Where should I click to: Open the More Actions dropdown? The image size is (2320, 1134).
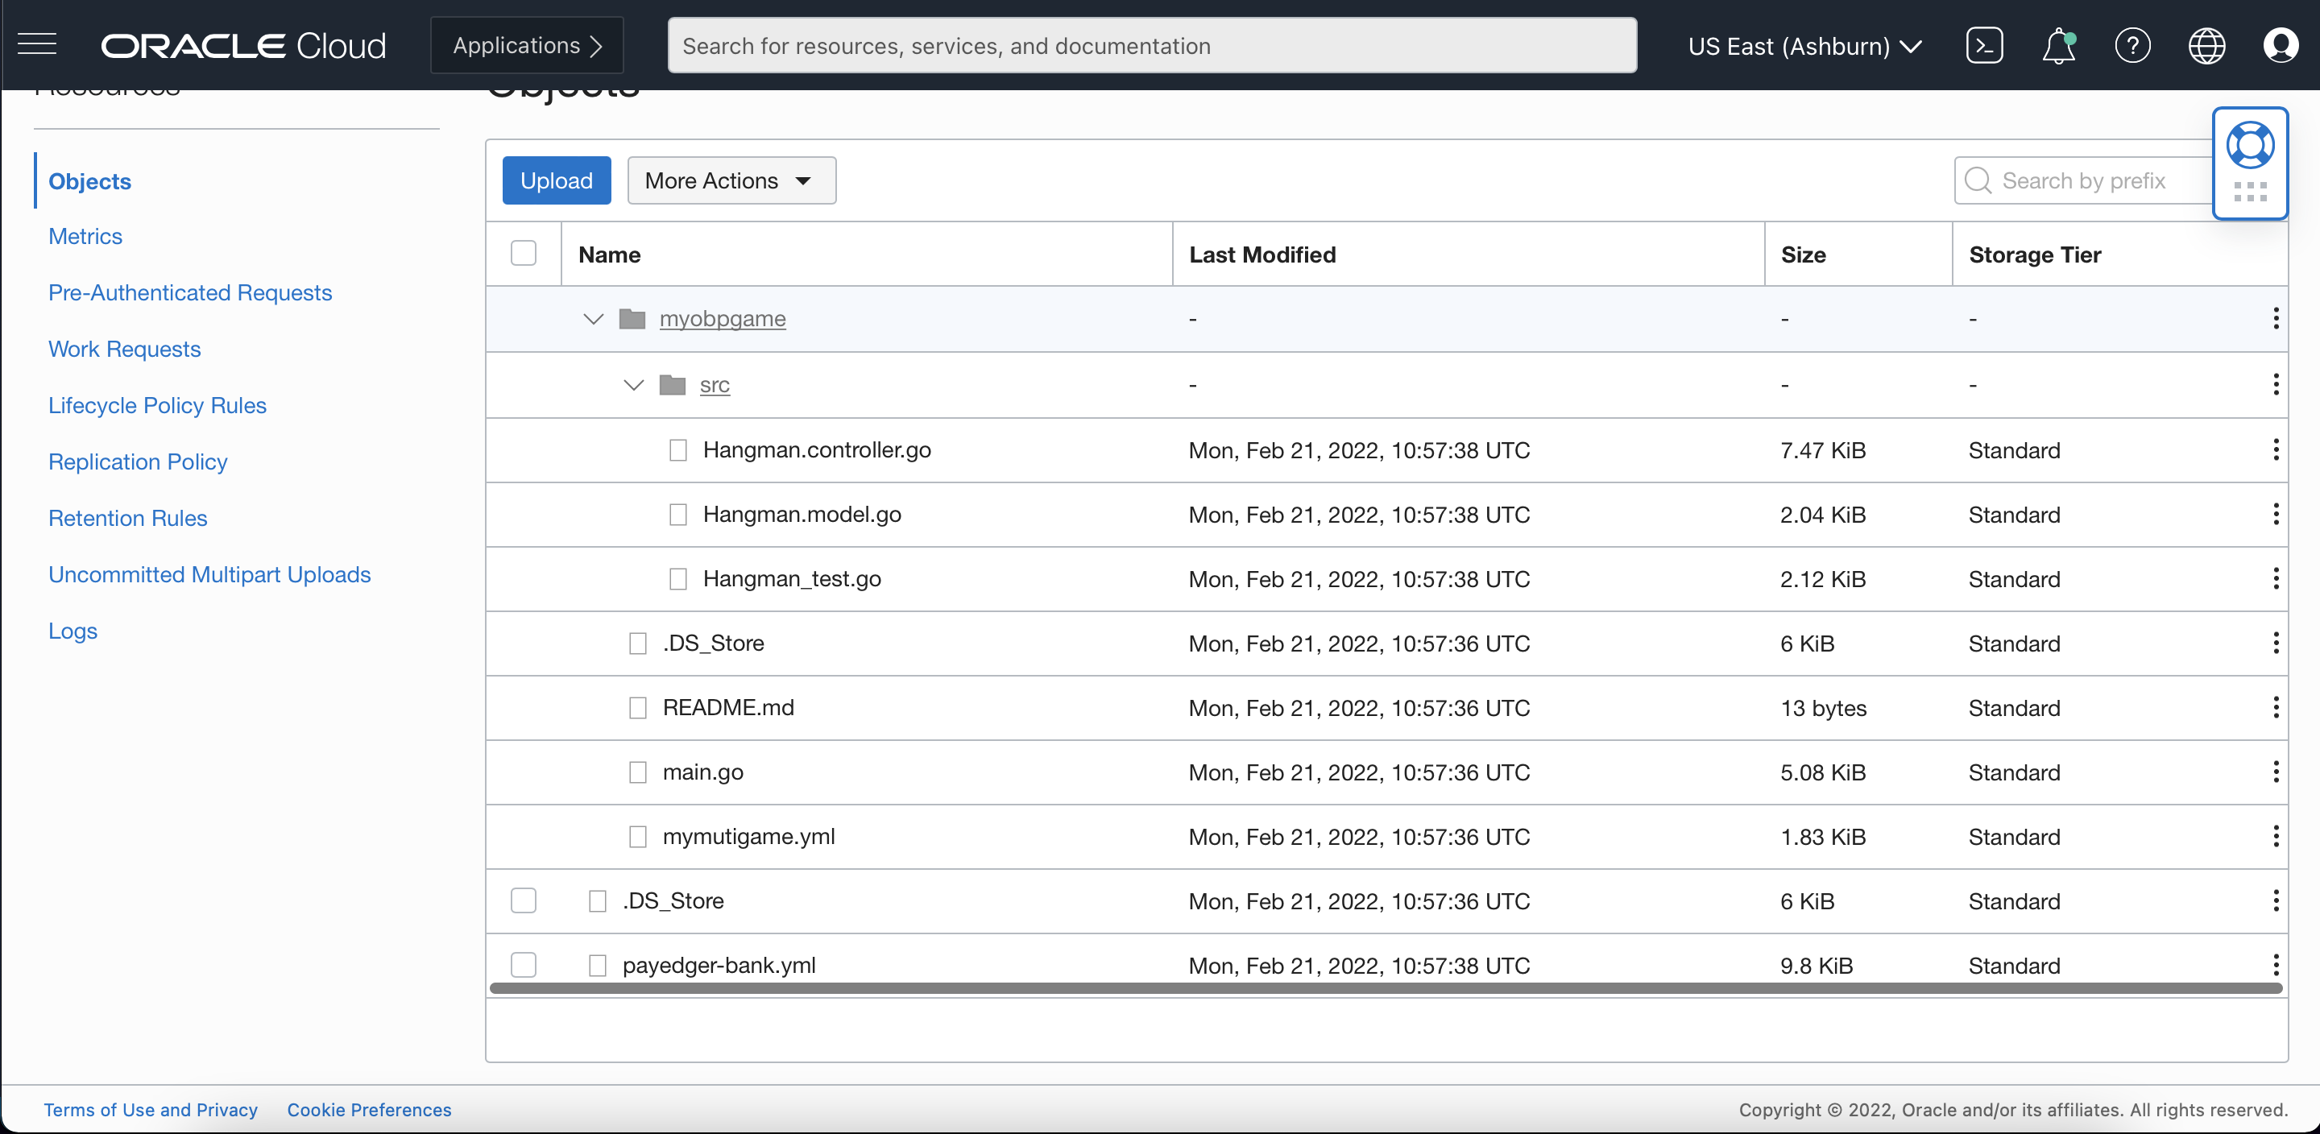point(731,180)
